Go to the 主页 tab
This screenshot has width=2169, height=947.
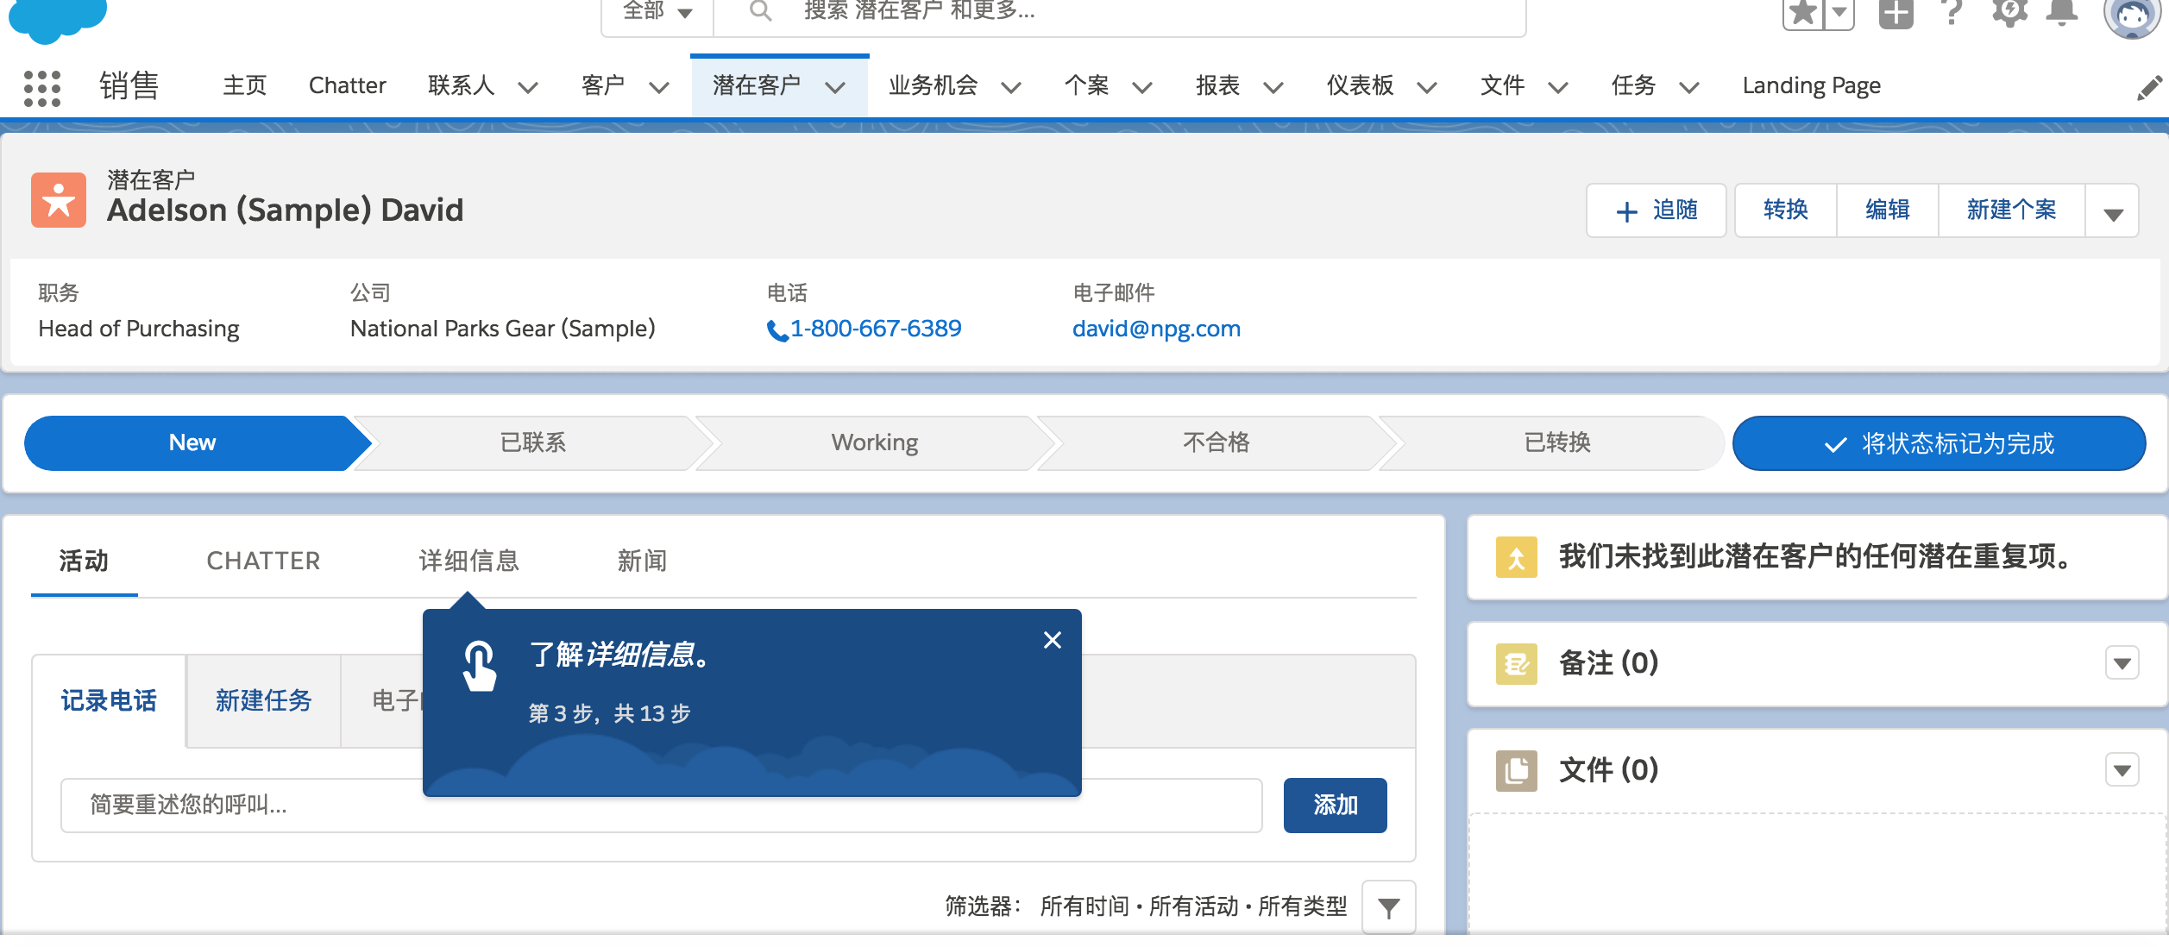(245, 86)
